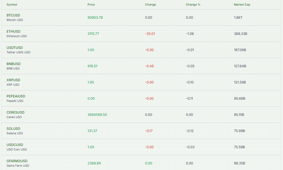
Task: Click Ethereum's -35.01 change value
Action: [151, 33]
